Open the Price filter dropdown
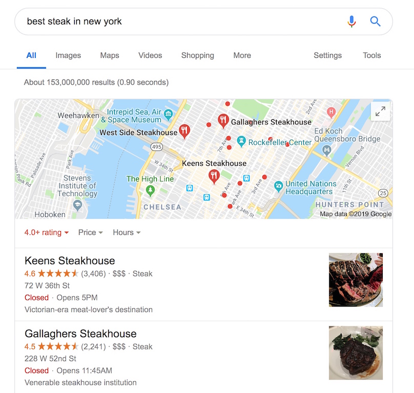The image size is (414, 393). click(x=90, y=232)
